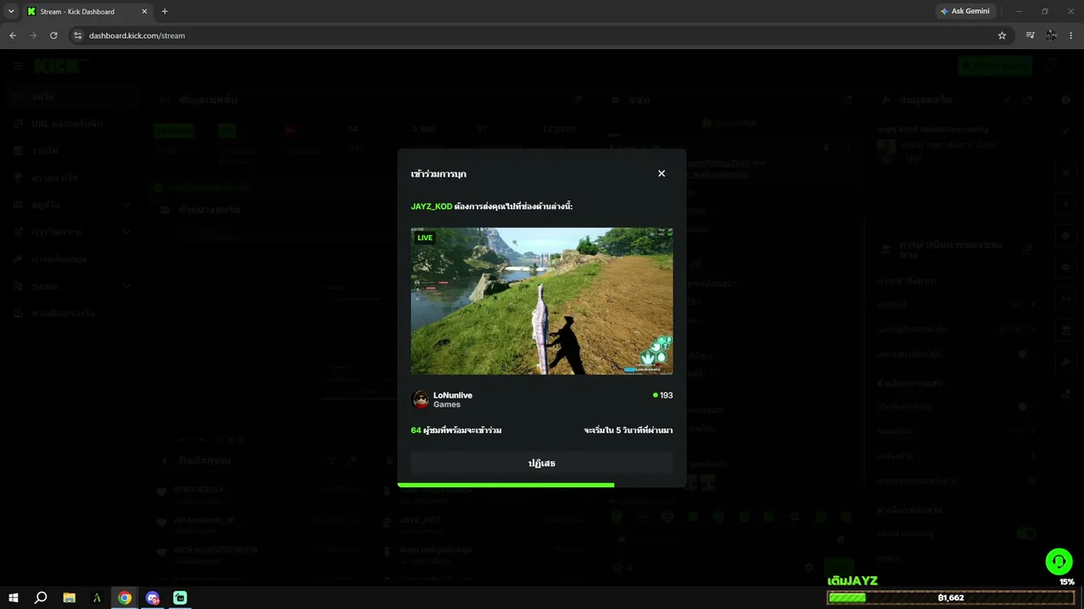Click the KICK logo in the dashboard header
1084x609 pixels.
pyautogui.click(x=57, y=66)
